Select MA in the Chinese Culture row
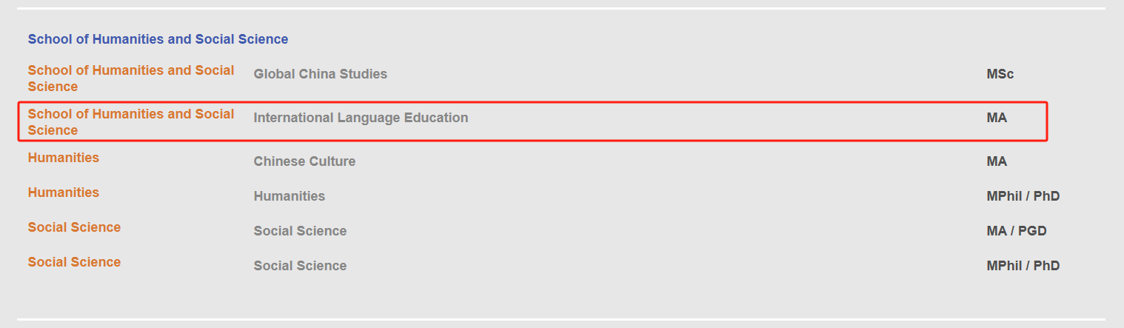Image resolution: width=1124 pixels, height=328 pixels. [997, 161]
